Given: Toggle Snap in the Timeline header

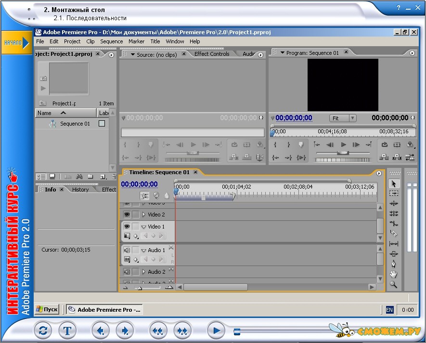Looking at the screenshot, I should [144, 195].
